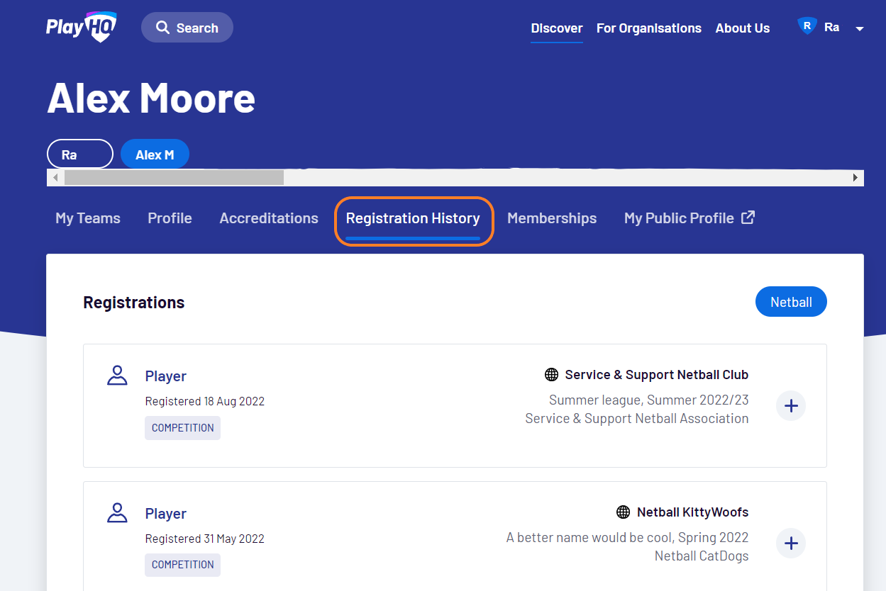This screenshot has height=591, width=886.
Task: Open the For Organisations page
Action: [x=648, y=28]
